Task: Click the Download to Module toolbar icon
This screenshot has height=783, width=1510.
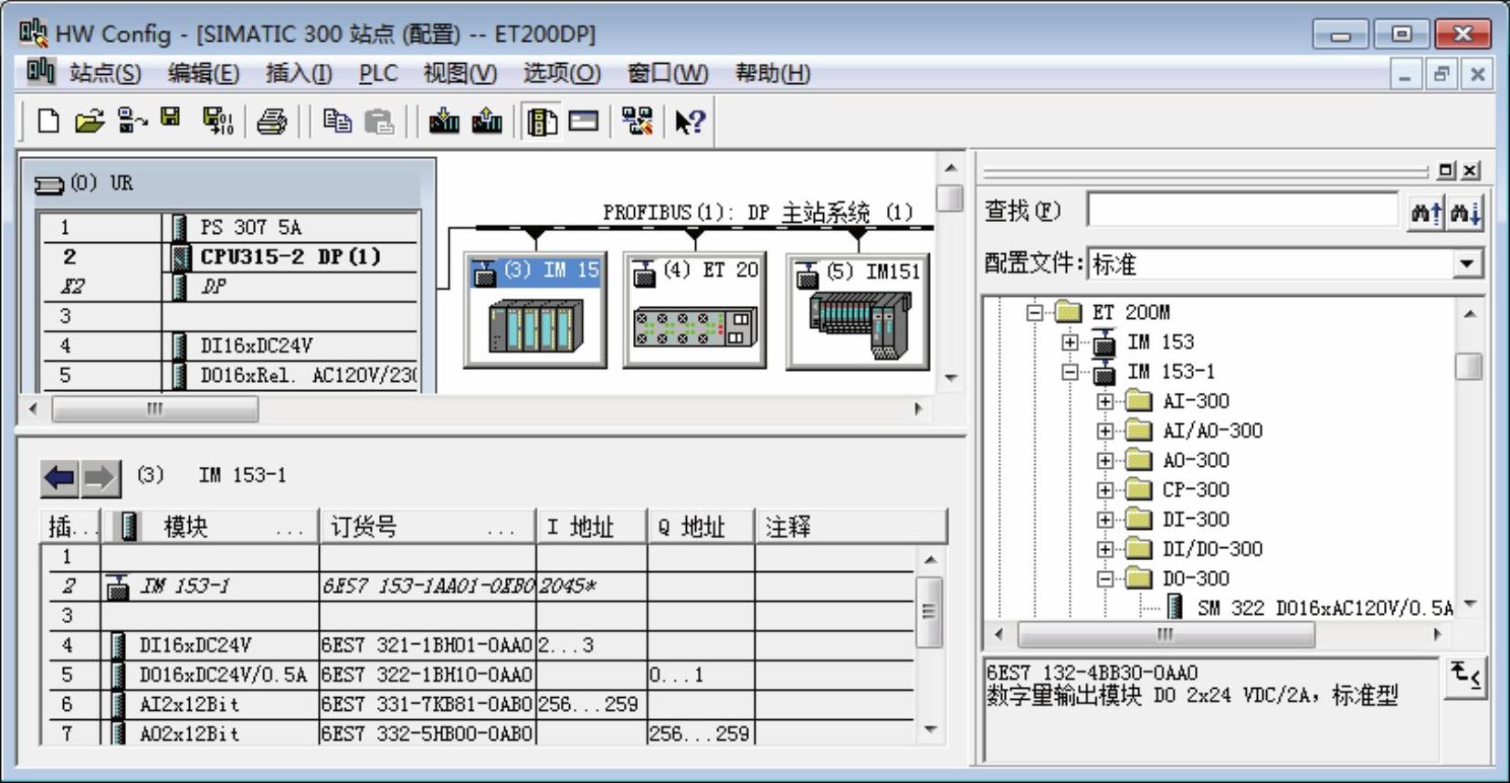Action: [x=444, y=121]
